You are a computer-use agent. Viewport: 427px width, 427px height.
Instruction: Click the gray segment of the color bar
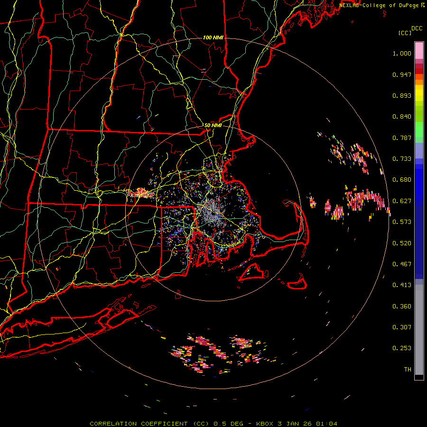pyautogui.click(x=419, y=330)
